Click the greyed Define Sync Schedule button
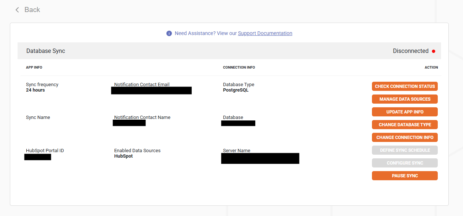The height and width of the screenshot is (216, 463). (x=405, y=150)
